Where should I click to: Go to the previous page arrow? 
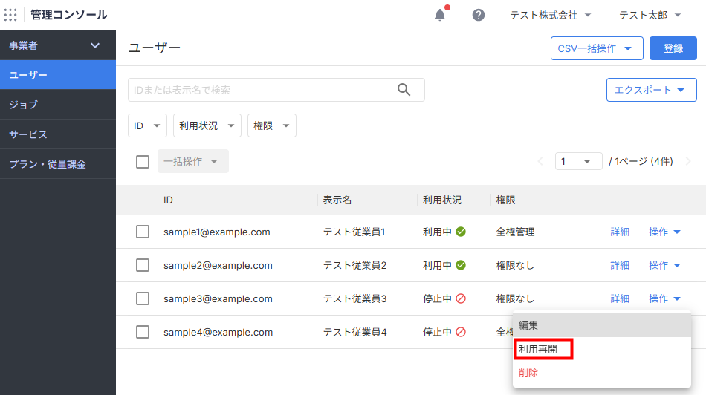(540, 161)
